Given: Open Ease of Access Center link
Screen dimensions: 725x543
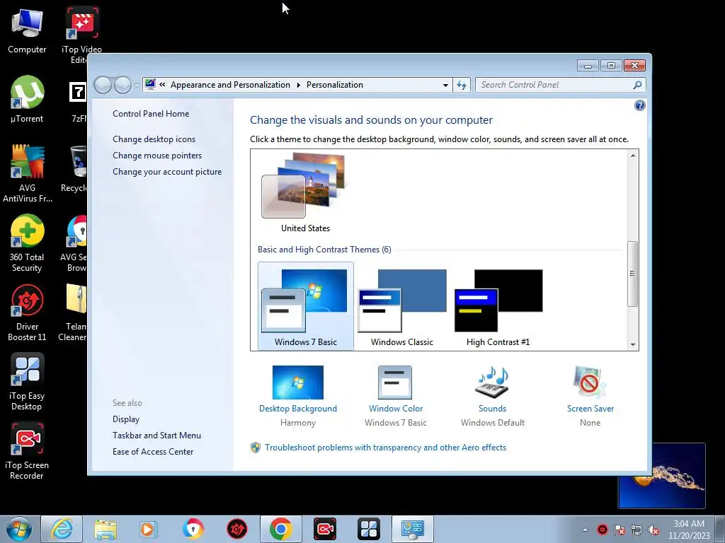Looking at the screenshot, I should pyautogui.click(x=153, y=452).
